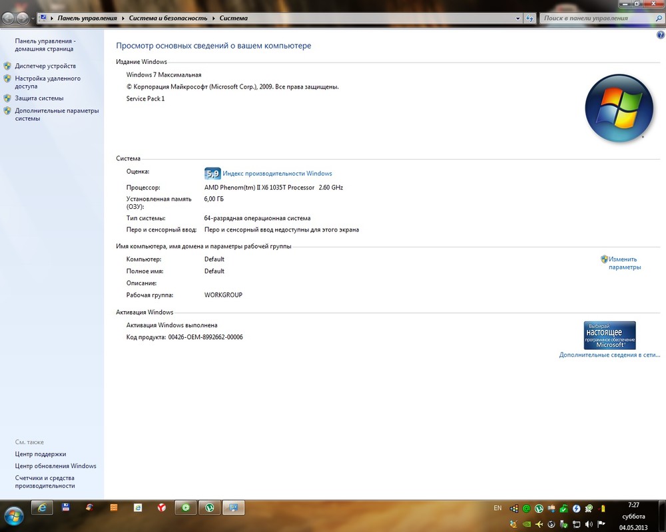Select installed memory value '6,00 ГБ'

click(x=214, y=199)
